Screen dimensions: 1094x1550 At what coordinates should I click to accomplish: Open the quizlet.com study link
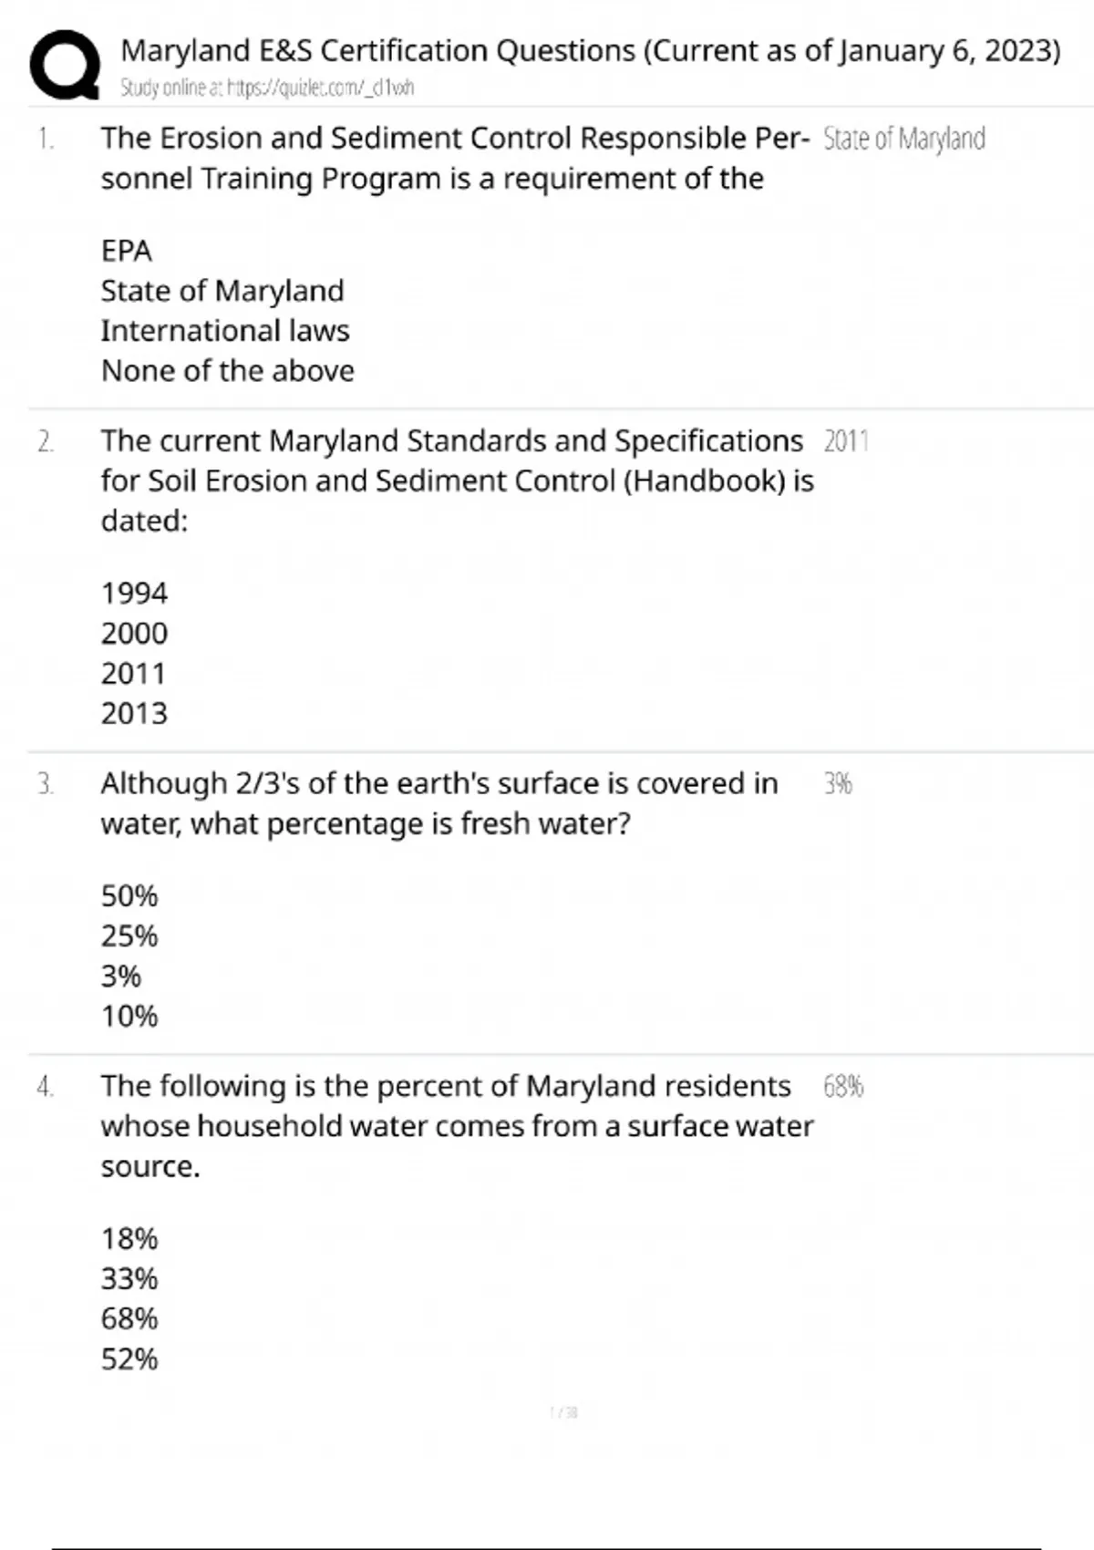pyautogui.click(x=267, y=88)
